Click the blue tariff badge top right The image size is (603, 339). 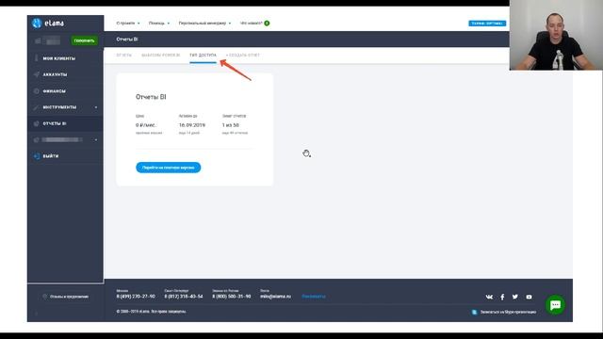pyautogui.click(x=487, y=24)
